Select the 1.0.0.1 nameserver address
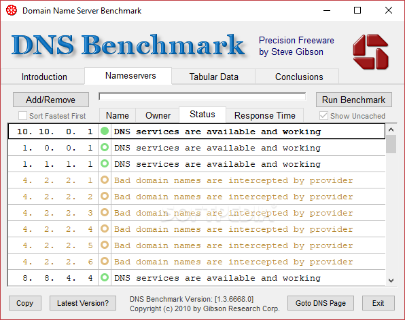Screen dimensions: 405x320 point(57,148)
